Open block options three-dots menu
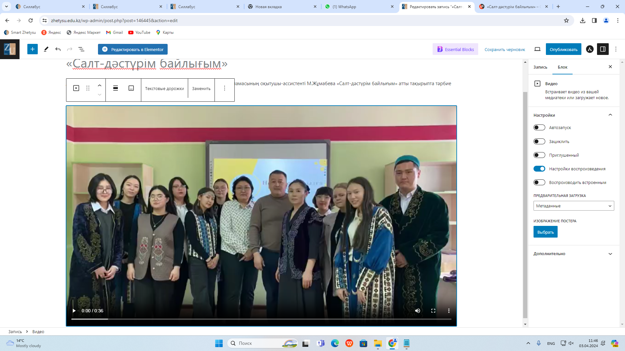Image resolution: width=625 pixels, height=351 pixels. click(225, 88)
